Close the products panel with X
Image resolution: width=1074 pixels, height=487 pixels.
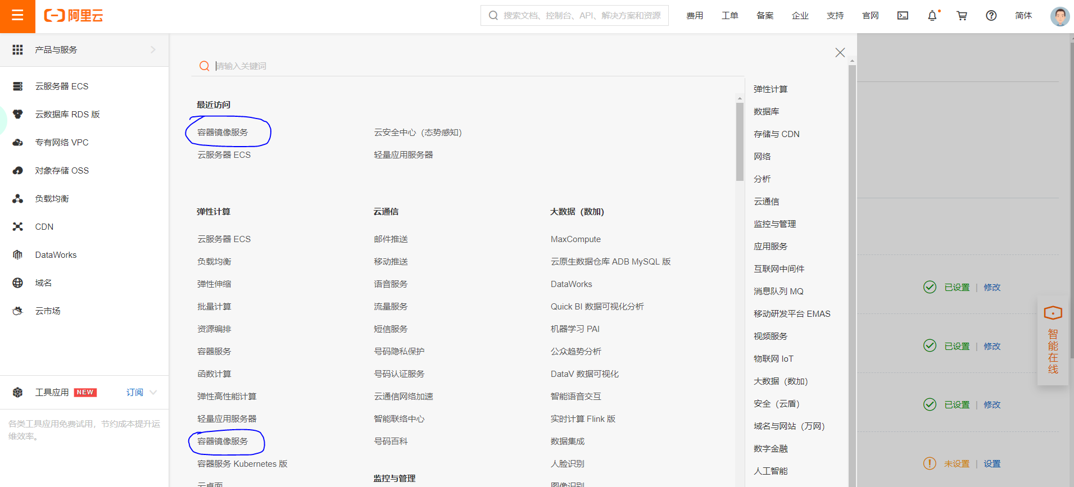[x=840, y=53]
